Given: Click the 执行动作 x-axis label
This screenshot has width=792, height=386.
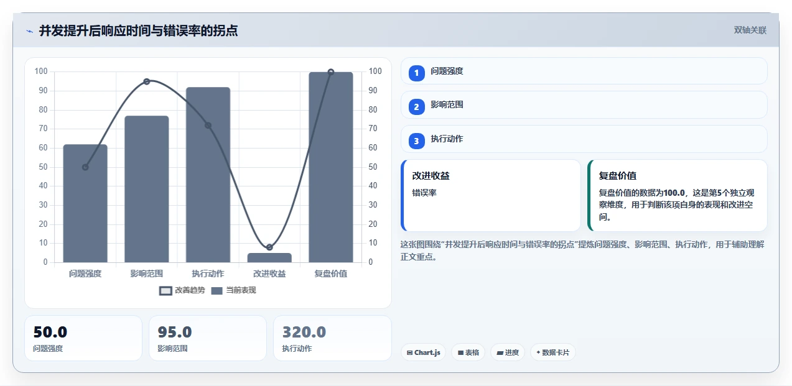Looking at the screenshot, I should tap(208, 273).
